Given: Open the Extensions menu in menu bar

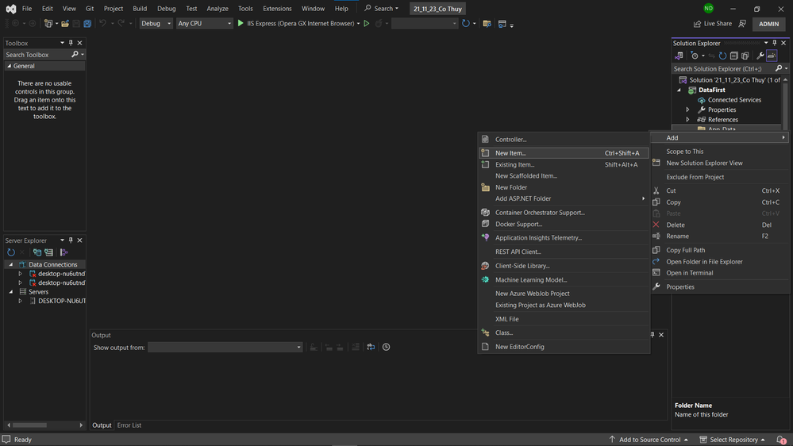Looking at the screenshot, I should (277, 9).
